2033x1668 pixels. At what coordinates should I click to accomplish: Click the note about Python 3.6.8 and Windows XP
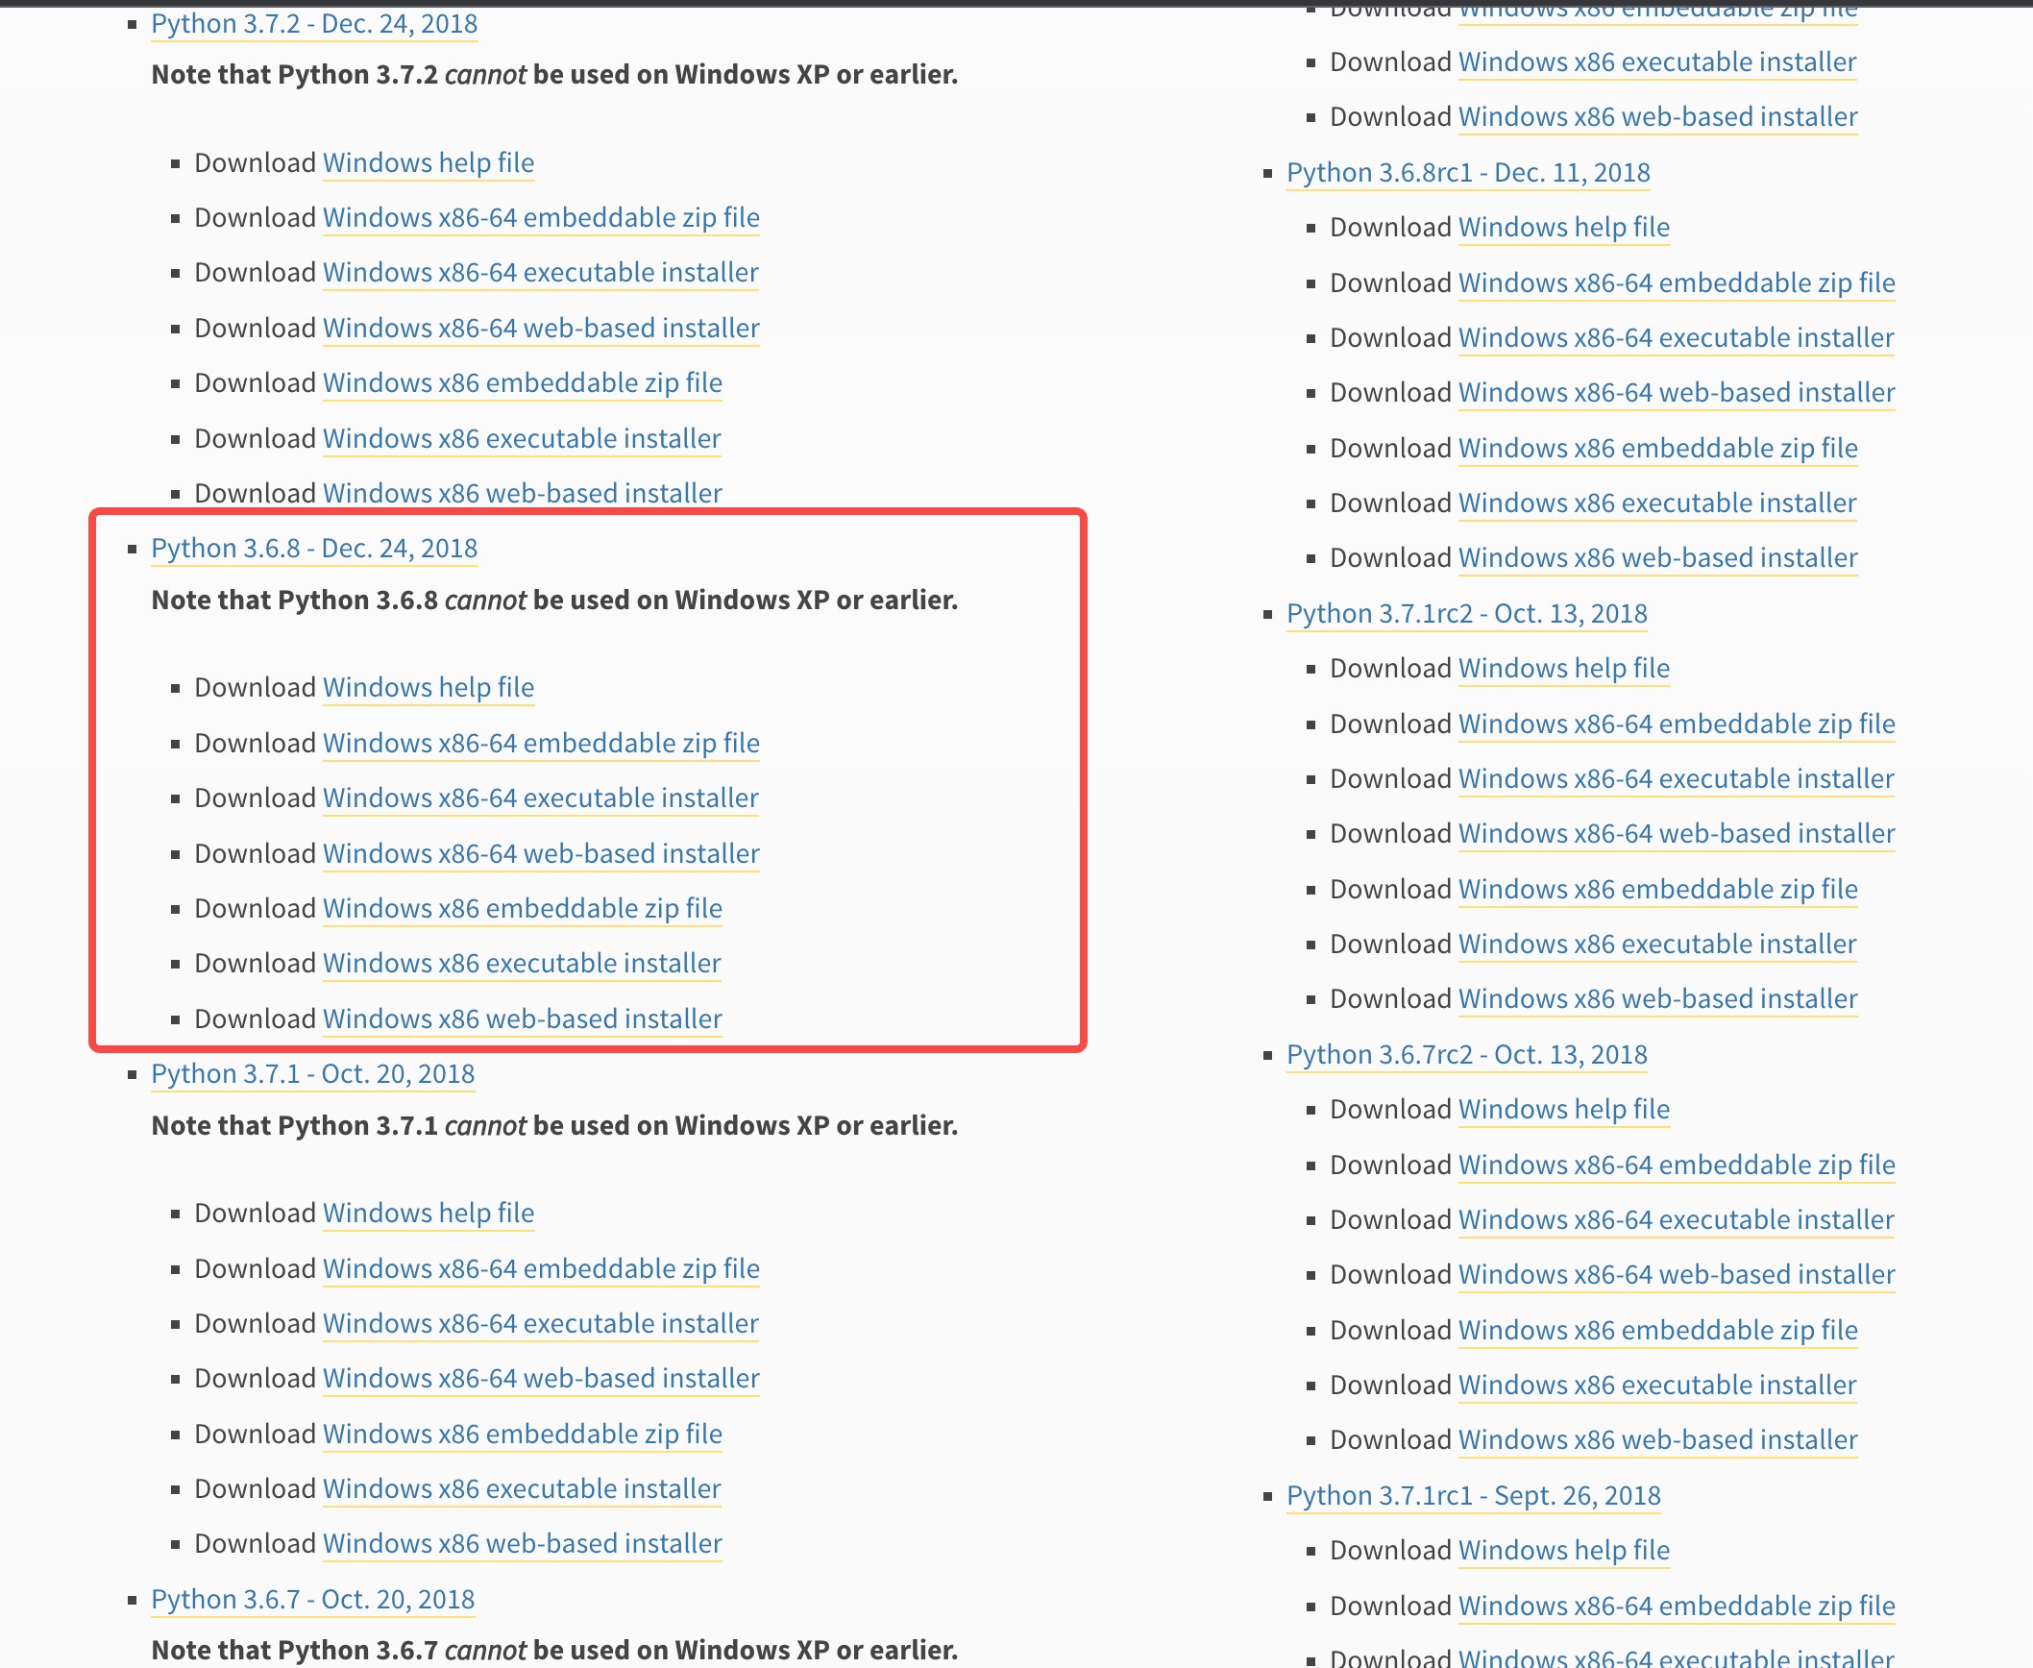(x=554, y=601)
